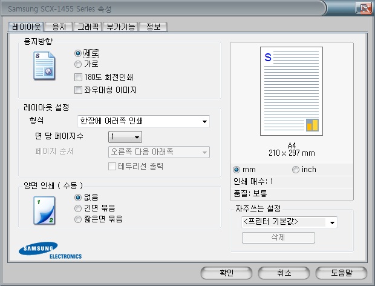Click the 취소 button
The width and height of the screenshot is (375, 286).
284,273
